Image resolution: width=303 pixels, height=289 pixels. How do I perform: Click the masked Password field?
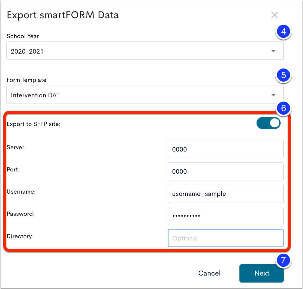(225, 216)
